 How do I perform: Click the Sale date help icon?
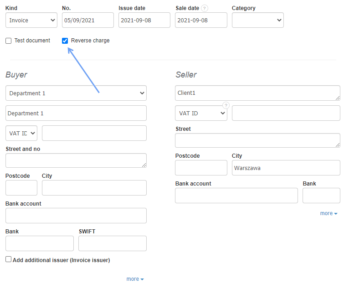point(205,8)
